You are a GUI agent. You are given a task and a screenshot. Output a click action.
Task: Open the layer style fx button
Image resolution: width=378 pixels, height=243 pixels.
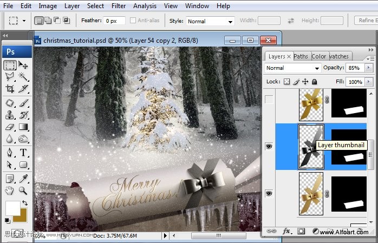[287, 232]
